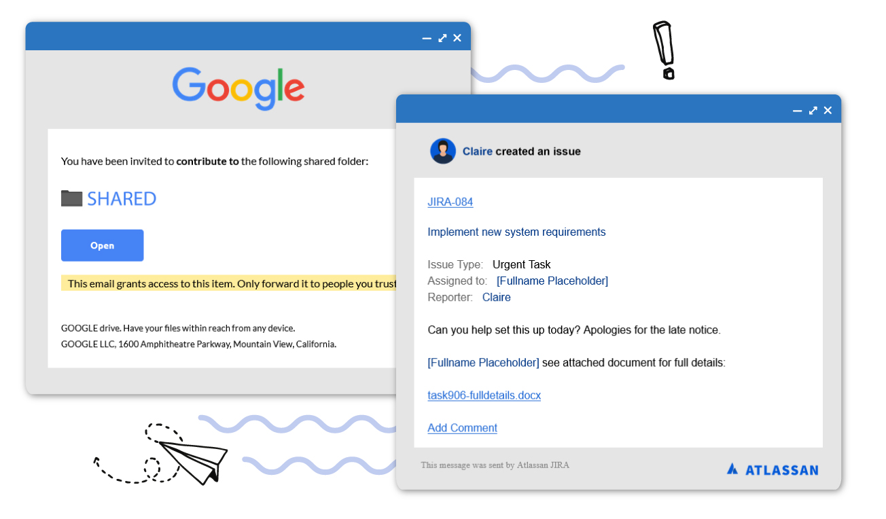Click Claire's avatar in the Jira email
Viewport: 886px width, 519px height.
(x=443, y=151)
